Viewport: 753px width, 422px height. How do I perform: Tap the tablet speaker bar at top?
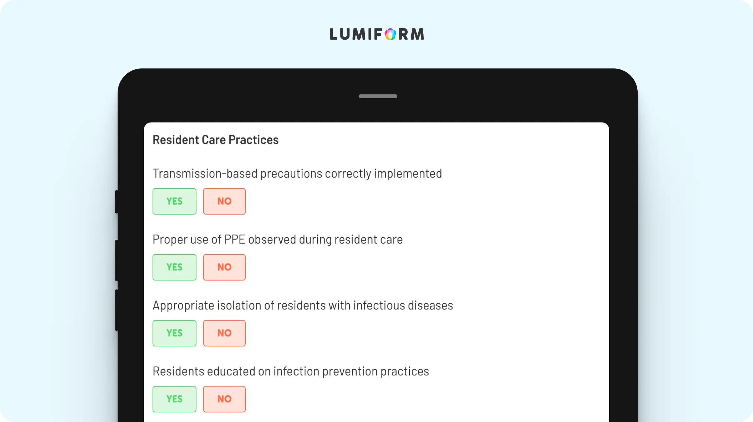(x=378, y=96)
